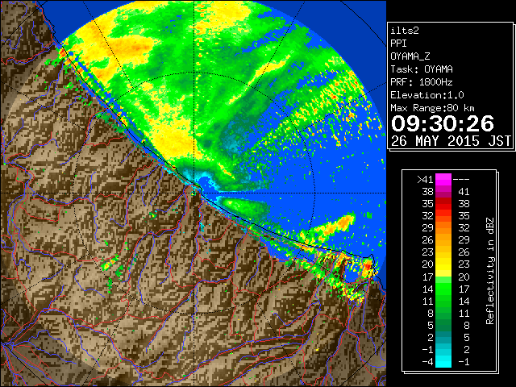
Task: Click the red intense echo at the eastern cape
Action: (x=368, y=265)
